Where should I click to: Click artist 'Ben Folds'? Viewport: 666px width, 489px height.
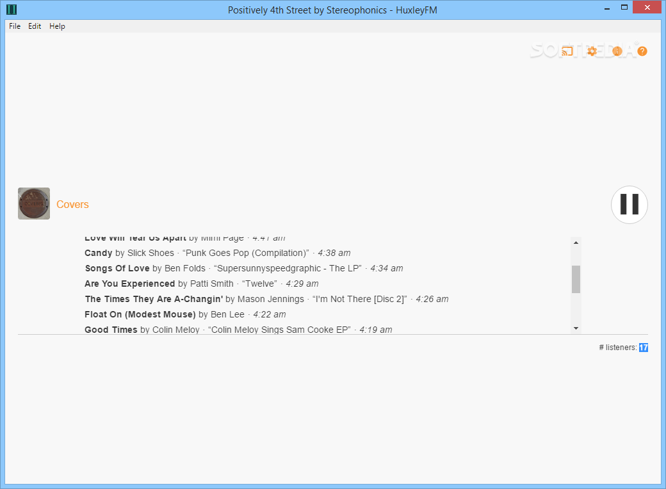185,268
